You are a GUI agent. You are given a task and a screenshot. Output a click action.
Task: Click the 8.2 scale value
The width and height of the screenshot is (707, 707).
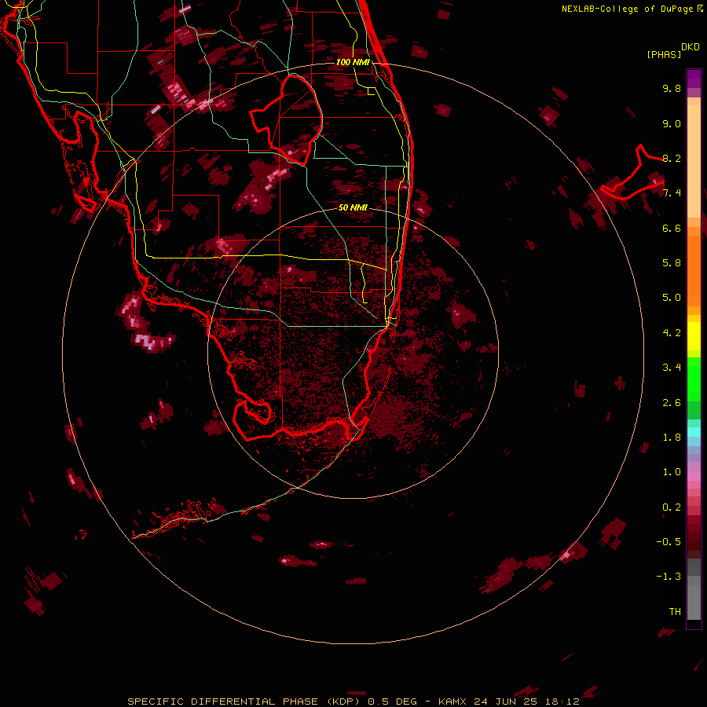tap(672, 158)
